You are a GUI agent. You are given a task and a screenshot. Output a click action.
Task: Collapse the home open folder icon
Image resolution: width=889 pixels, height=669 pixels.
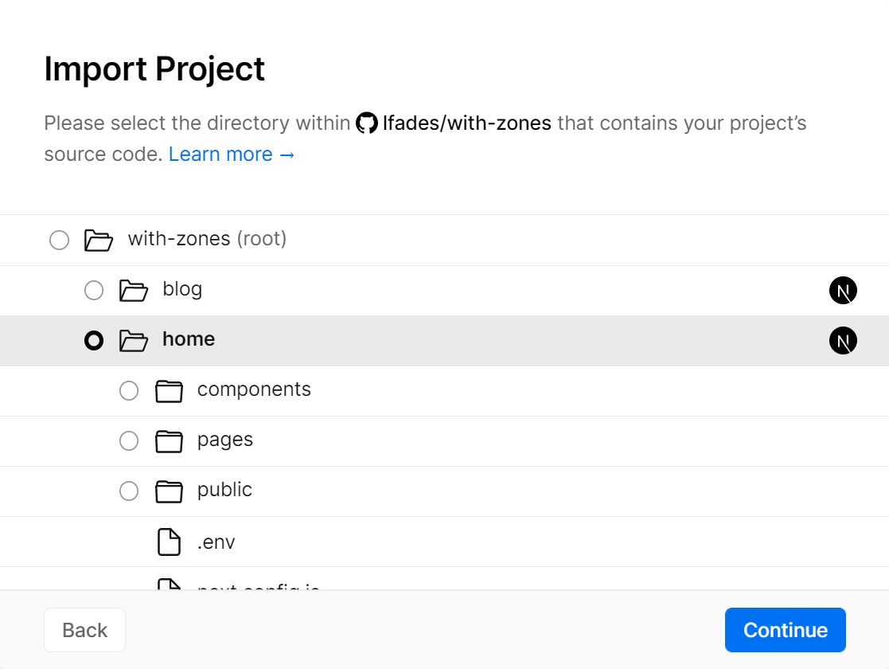133,340
